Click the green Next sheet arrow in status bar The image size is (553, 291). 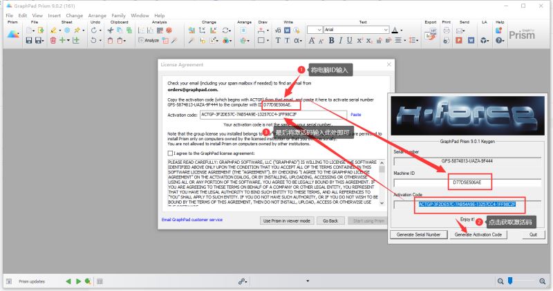click(78, 281)
